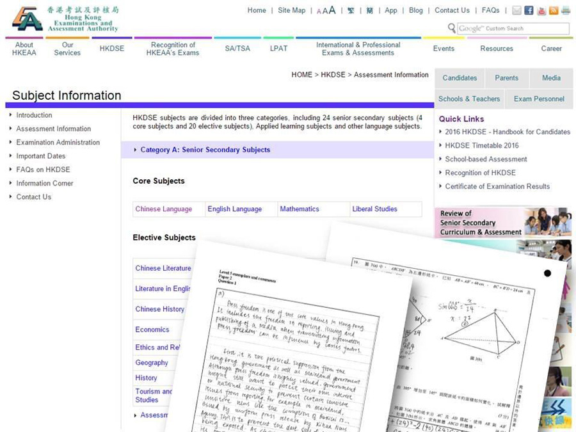Open Certificate of Examination Results link
Screen dimensions: 576x432
coord(497,186)
